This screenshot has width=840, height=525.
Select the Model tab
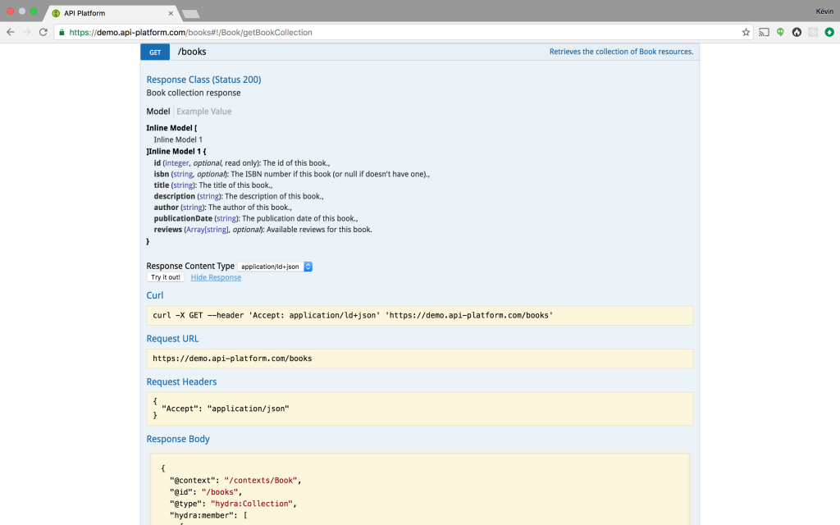point(157,111)
